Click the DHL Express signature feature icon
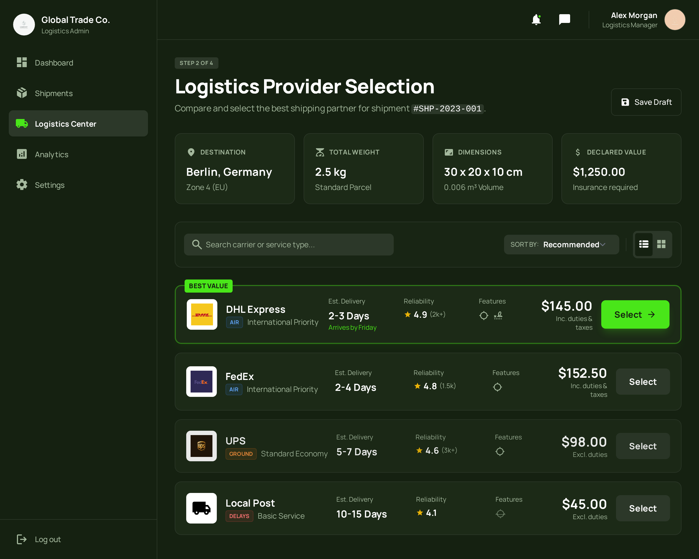 tap(498, 315)
